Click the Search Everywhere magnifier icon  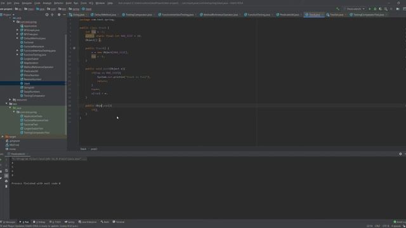coord(386,9)
